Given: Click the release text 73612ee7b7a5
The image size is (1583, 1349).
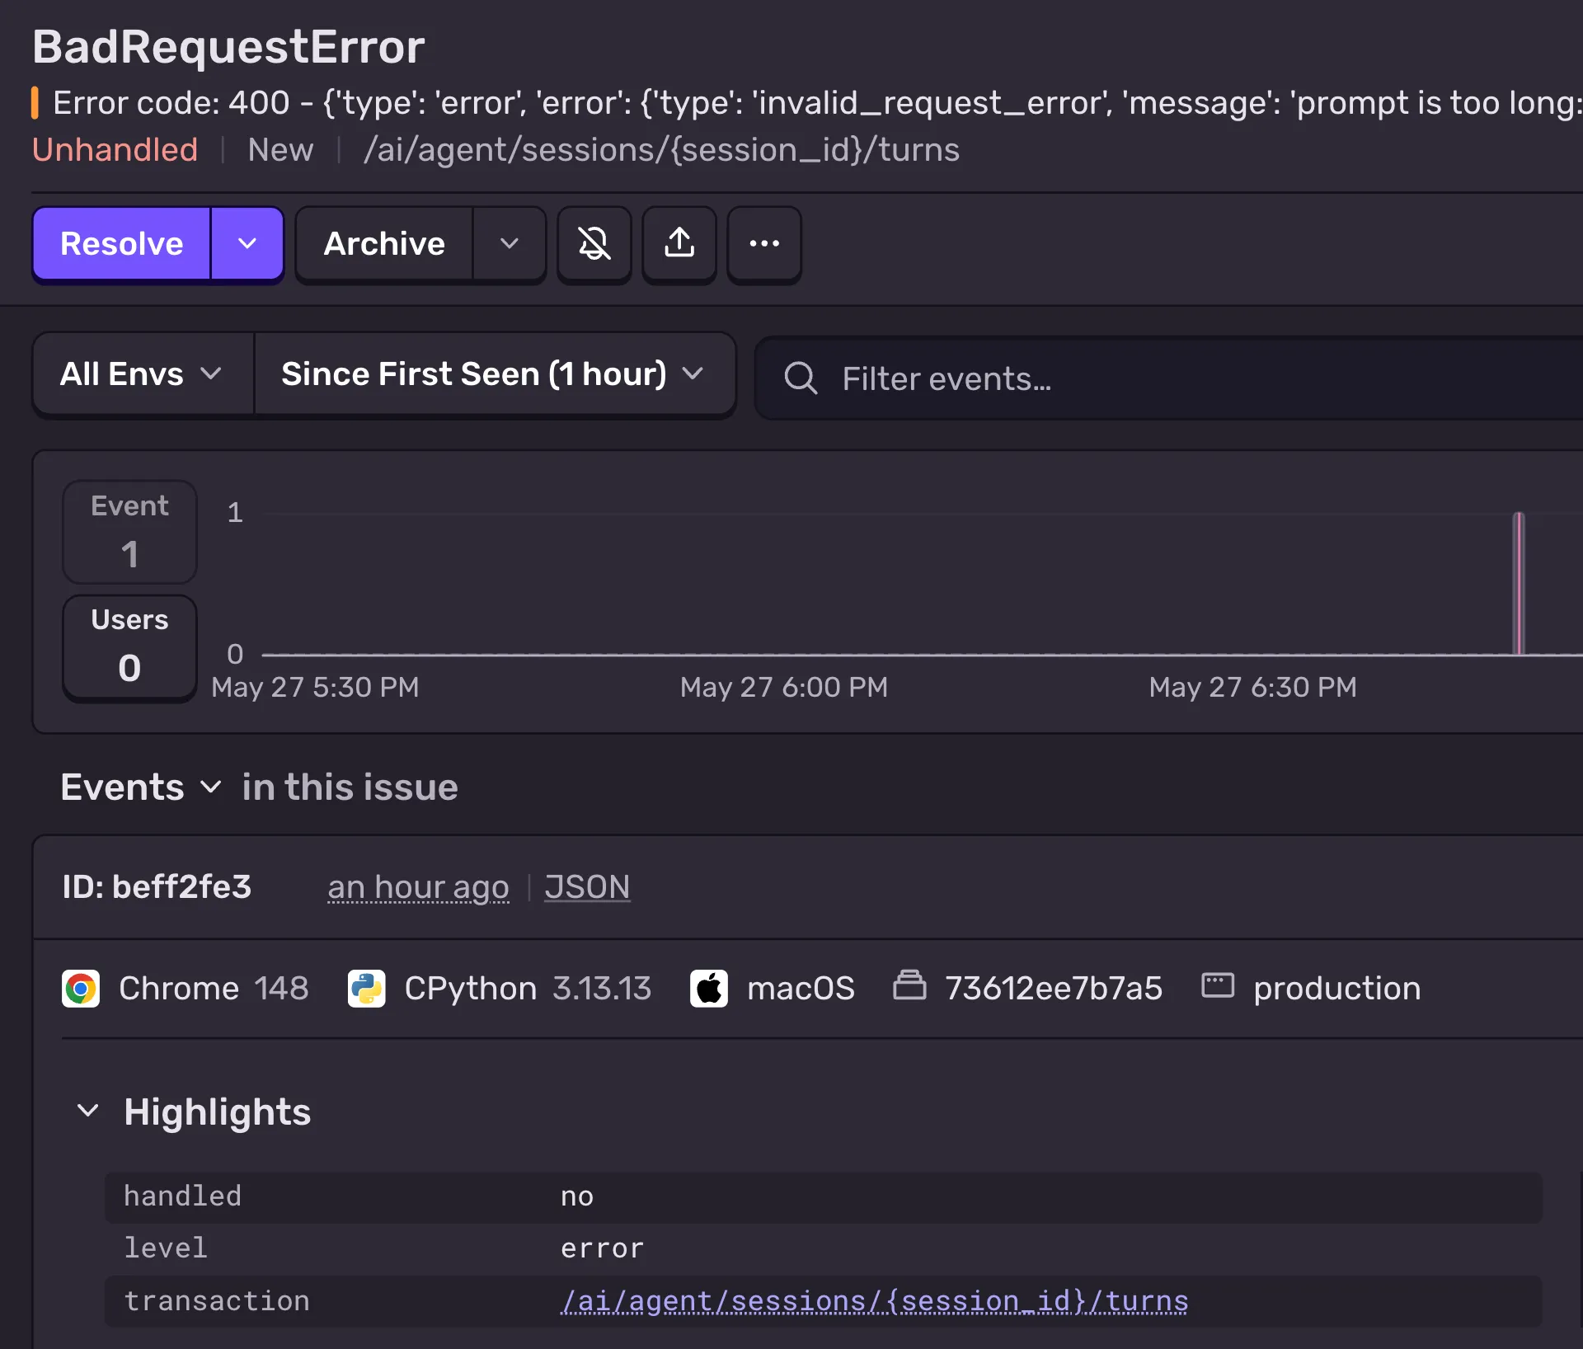Looking at the screenshot, I should coord(1054,989).
